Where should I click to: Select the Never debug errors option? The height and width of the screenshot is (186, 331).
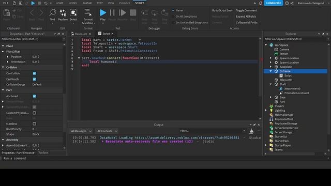(x=177, y=10)
